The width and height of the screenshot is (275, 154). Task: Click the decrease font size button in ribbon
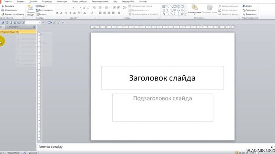[88, 8]
